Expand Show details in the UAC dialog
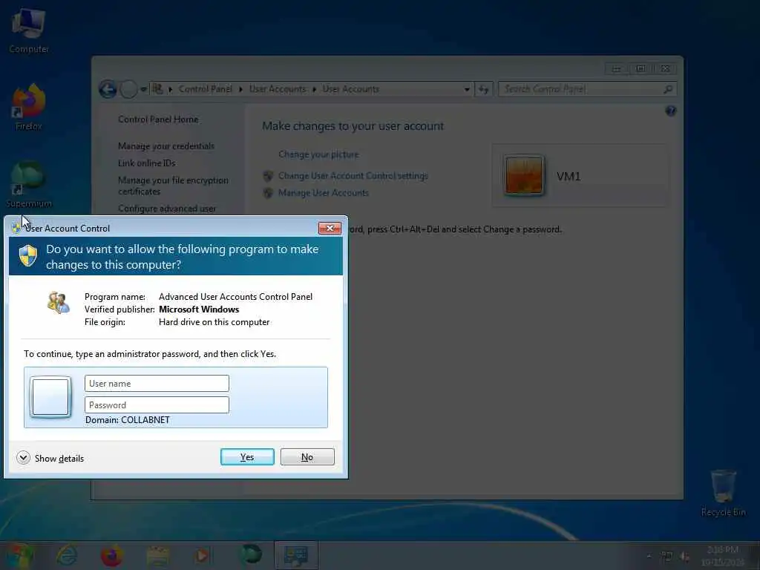Screen dimensions: 760x570 point(50,458)
